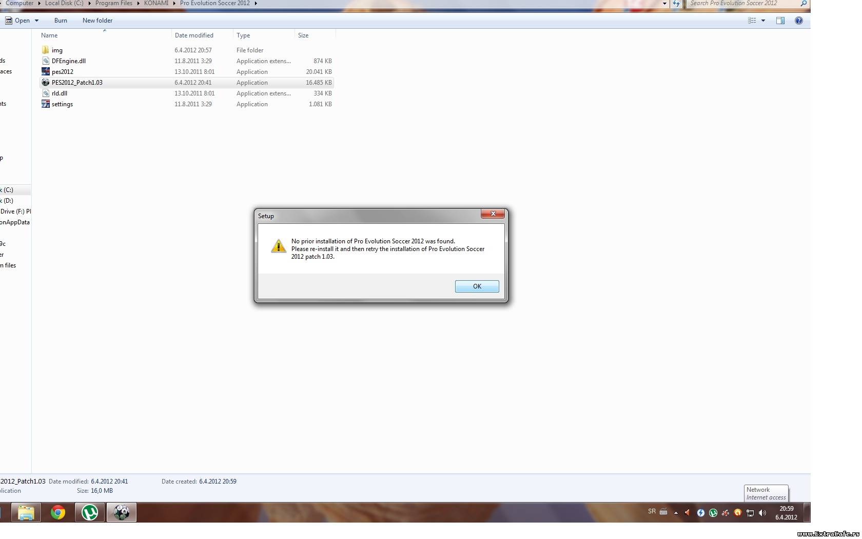Viewport: 862px width, 539px height.
Task: Click KONAMI in the address breadcrumb
Action: click(156, 3)
